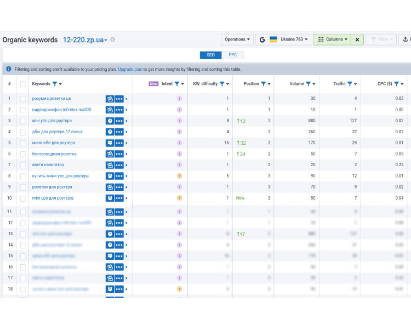
Task: Open sort arrow in Keywords header
Action: click(x=60, y=84)
